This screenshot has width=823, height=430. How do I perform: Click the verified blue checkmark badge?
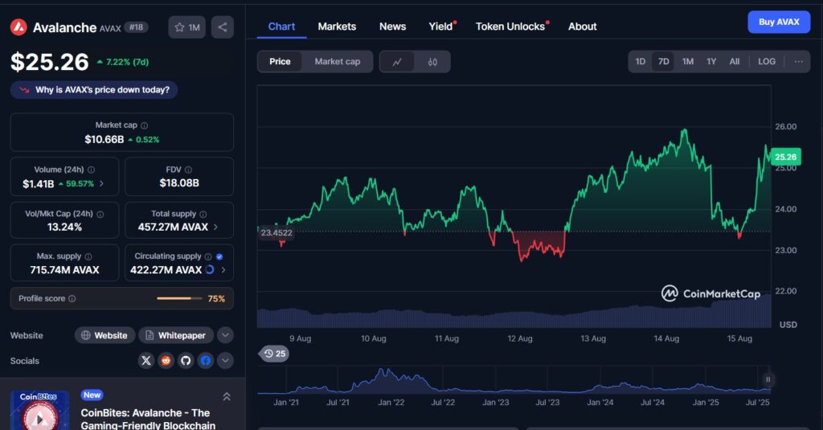(219, 256)
